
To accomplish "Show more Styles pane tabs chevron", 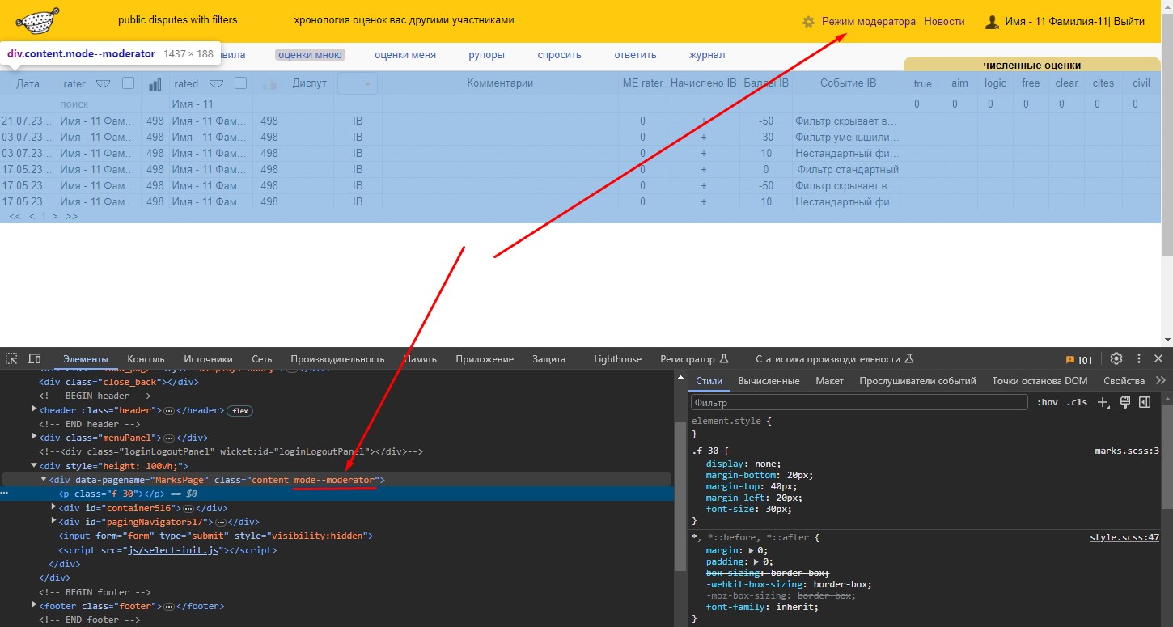I will pyautogui.click(x=1161, y=380).
